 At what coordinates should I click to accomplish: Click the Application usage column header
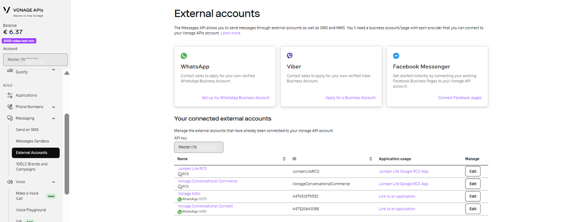395,159
